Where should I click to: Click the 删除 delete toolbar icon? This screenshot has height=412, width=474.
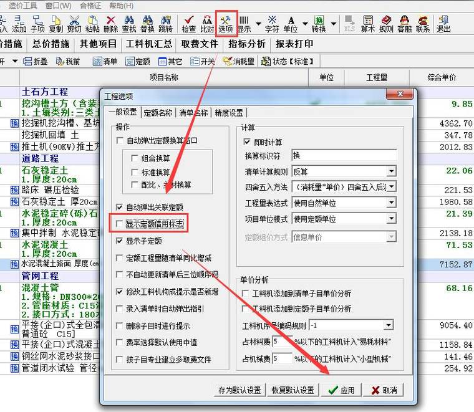[110, 24]
